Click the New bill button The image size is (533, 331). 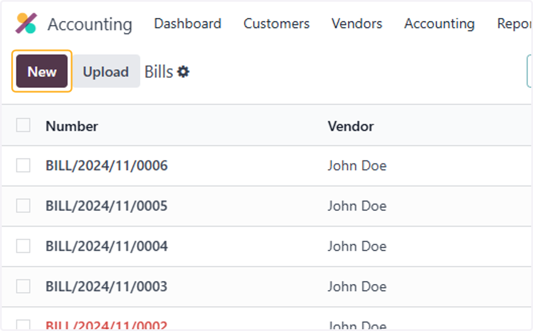click(x=42, y=71)
